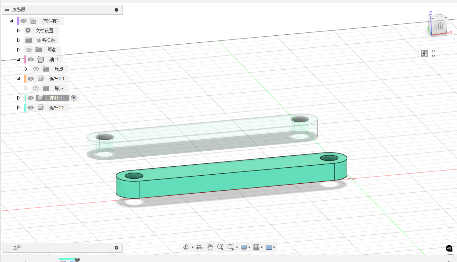Expand the 连杆1:1 component node
The image size is (457, 262).
click(19, 98)
